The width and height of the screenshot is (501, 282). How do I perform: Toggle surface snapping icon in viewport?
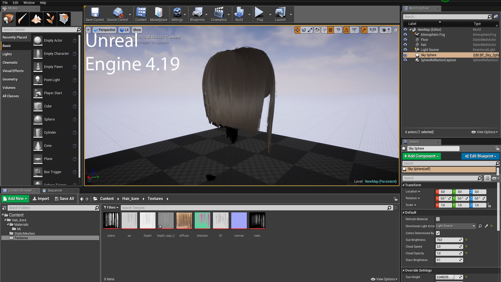(x=324, y=30)
